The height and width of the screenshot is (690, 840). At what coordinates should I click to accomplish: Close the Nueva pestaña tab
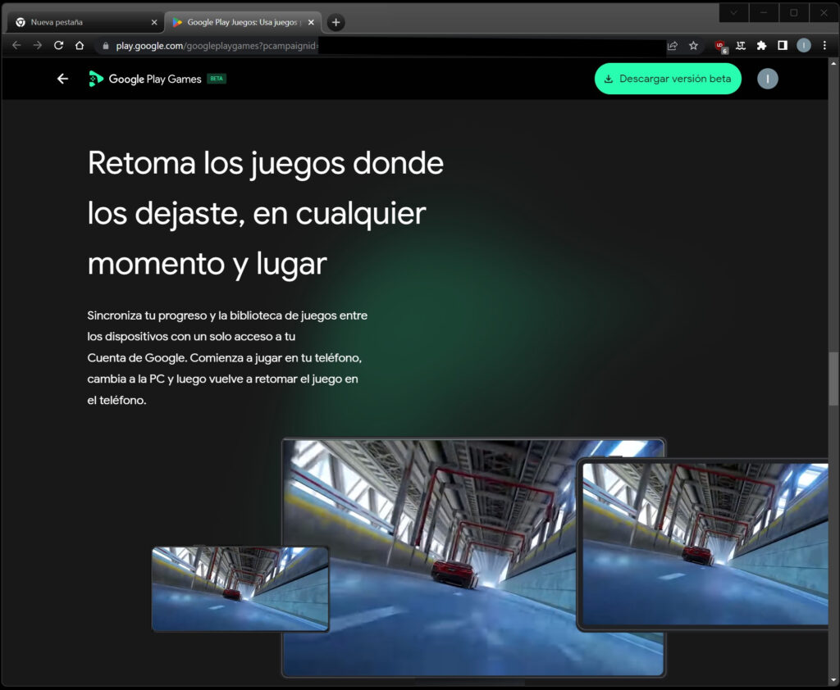pyautogui.click(x=154, y=22)
